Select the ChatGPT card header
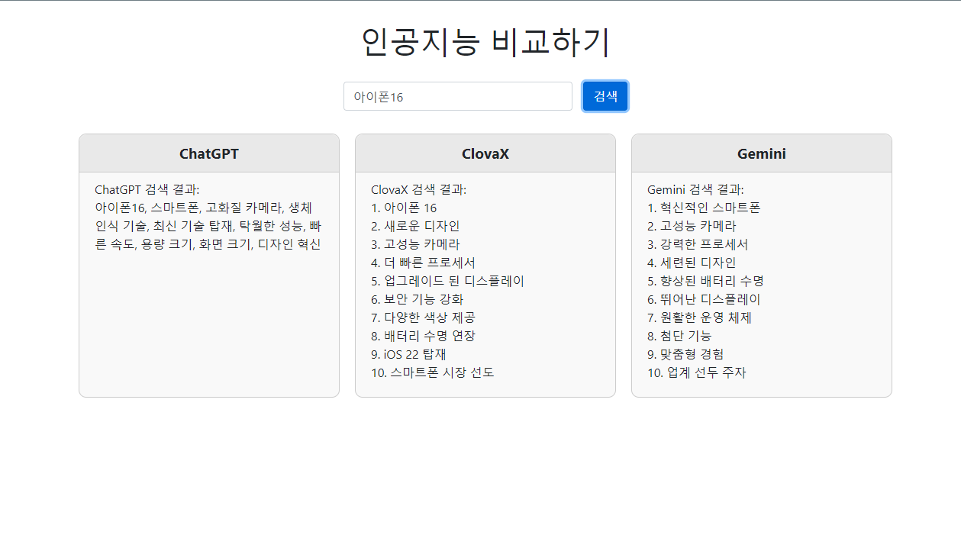This screenshot has width=961, height=535. click(x=209, y=153)
